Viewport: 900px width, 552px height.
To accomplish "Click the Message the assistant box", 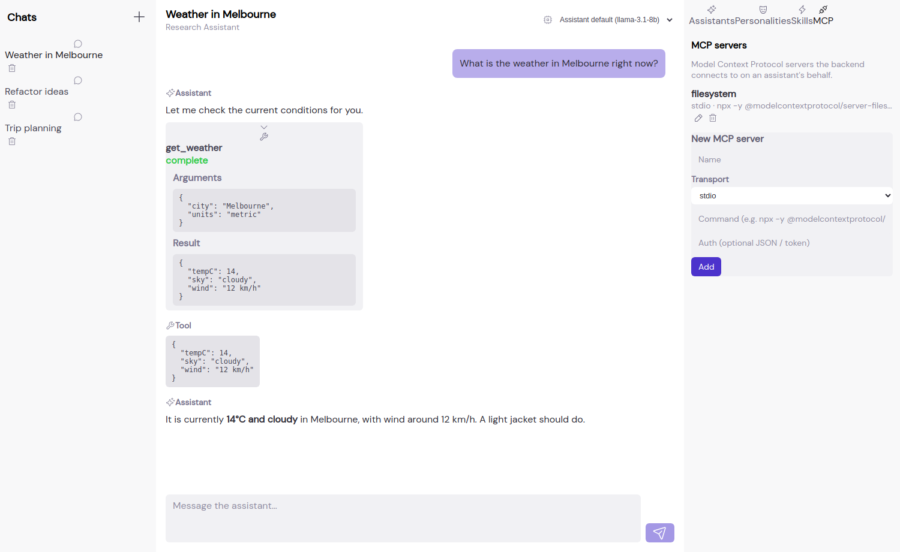I will coord(403,518).
